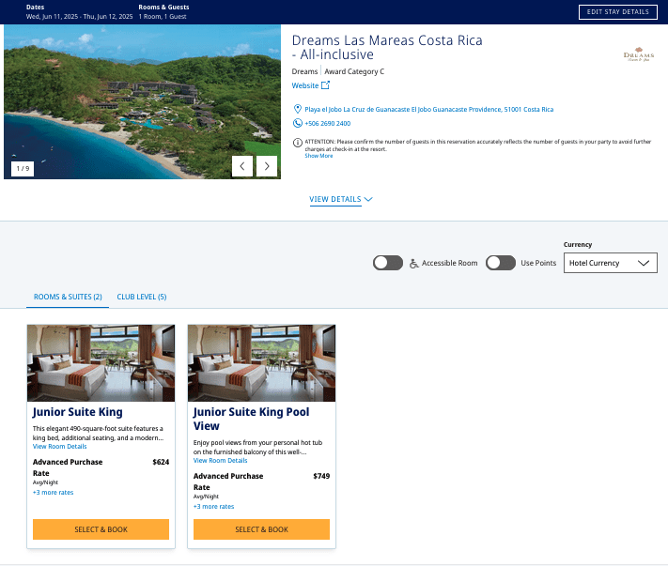Click the 1 / 9 photo counter
The height and width of the screenshot is (566, 668).
(23, 169)
